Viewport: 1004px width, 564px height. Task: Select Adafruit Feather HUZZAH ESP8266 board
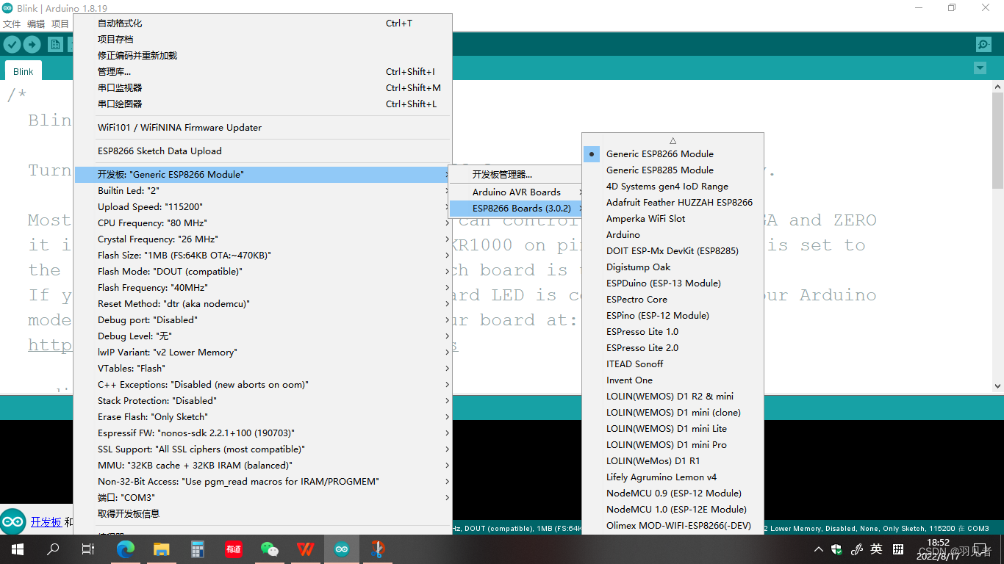[x=673, y=203]
